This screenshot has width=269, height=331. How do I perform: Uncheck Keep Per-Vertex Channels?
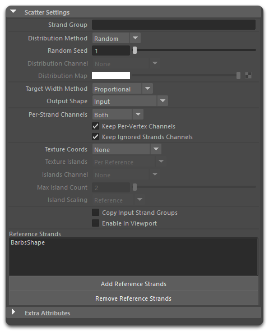point(95,126)
